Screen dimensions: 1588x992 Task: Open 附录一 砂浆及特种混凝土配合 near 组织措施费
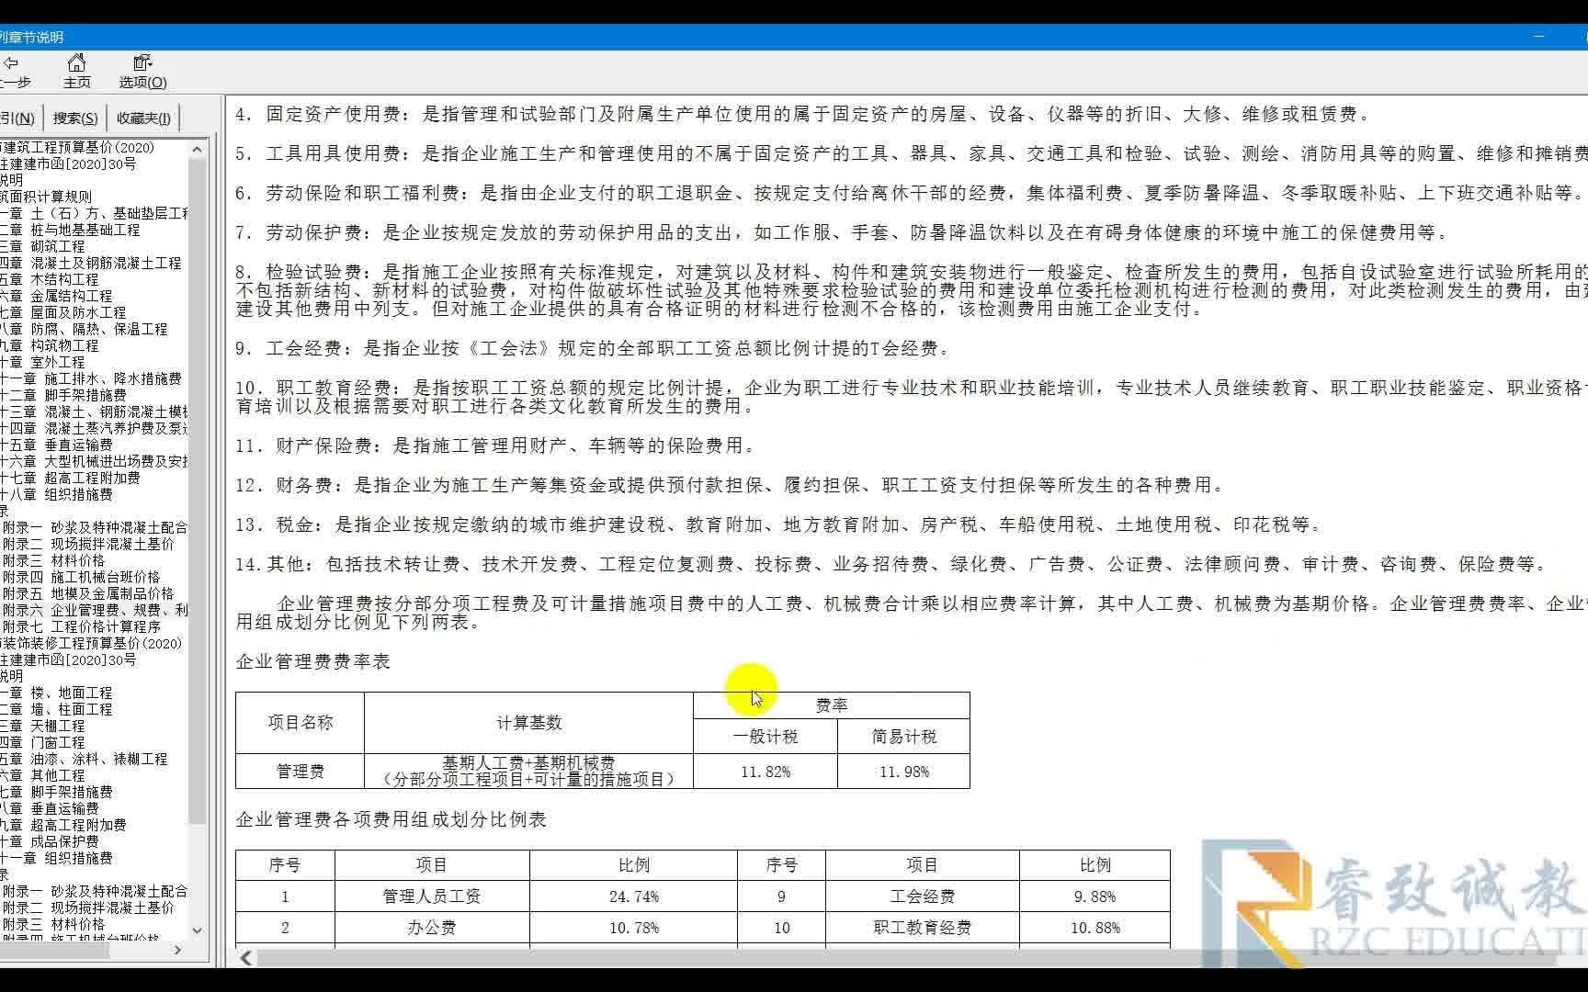click(x=95, y=527)
